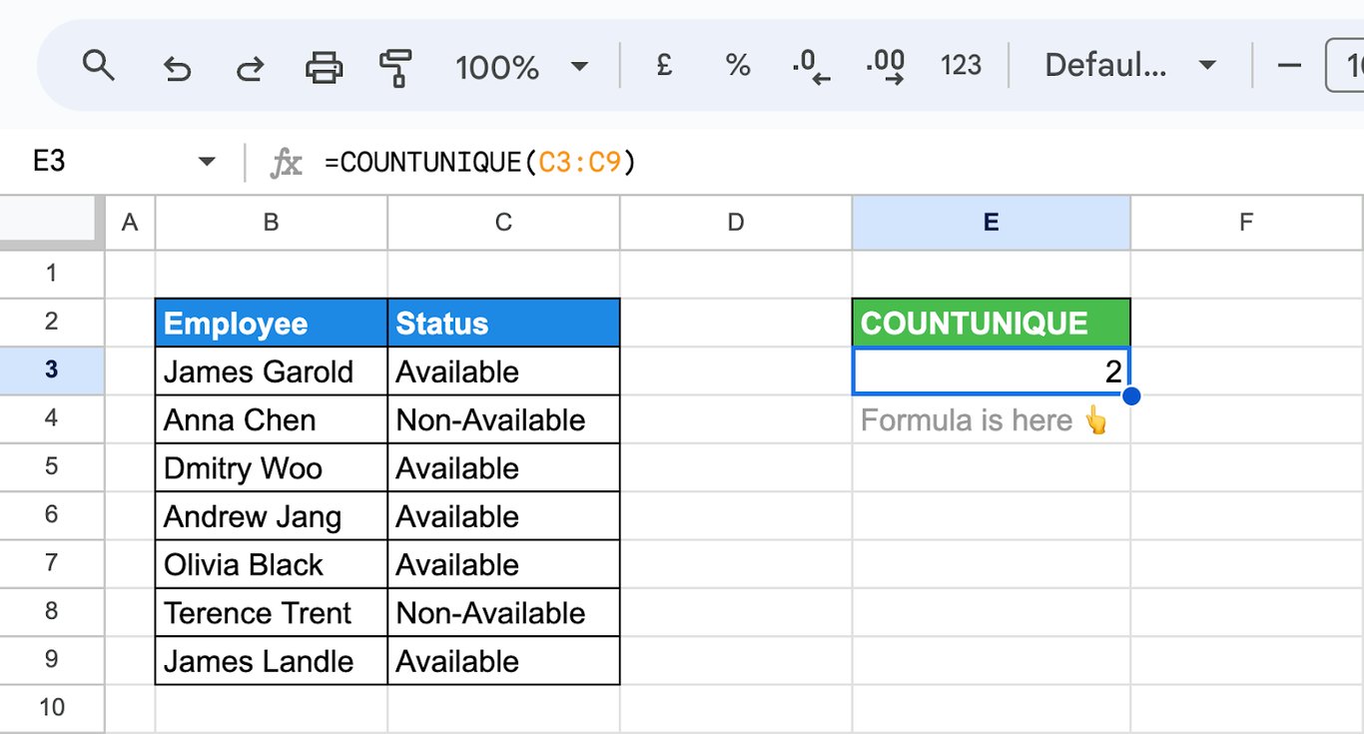Activate the paint format tool
1364x734 pixels.
click(396, 68)
